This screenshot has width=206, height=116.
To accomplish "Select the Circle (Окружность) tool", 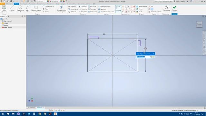I will point(20,9).
